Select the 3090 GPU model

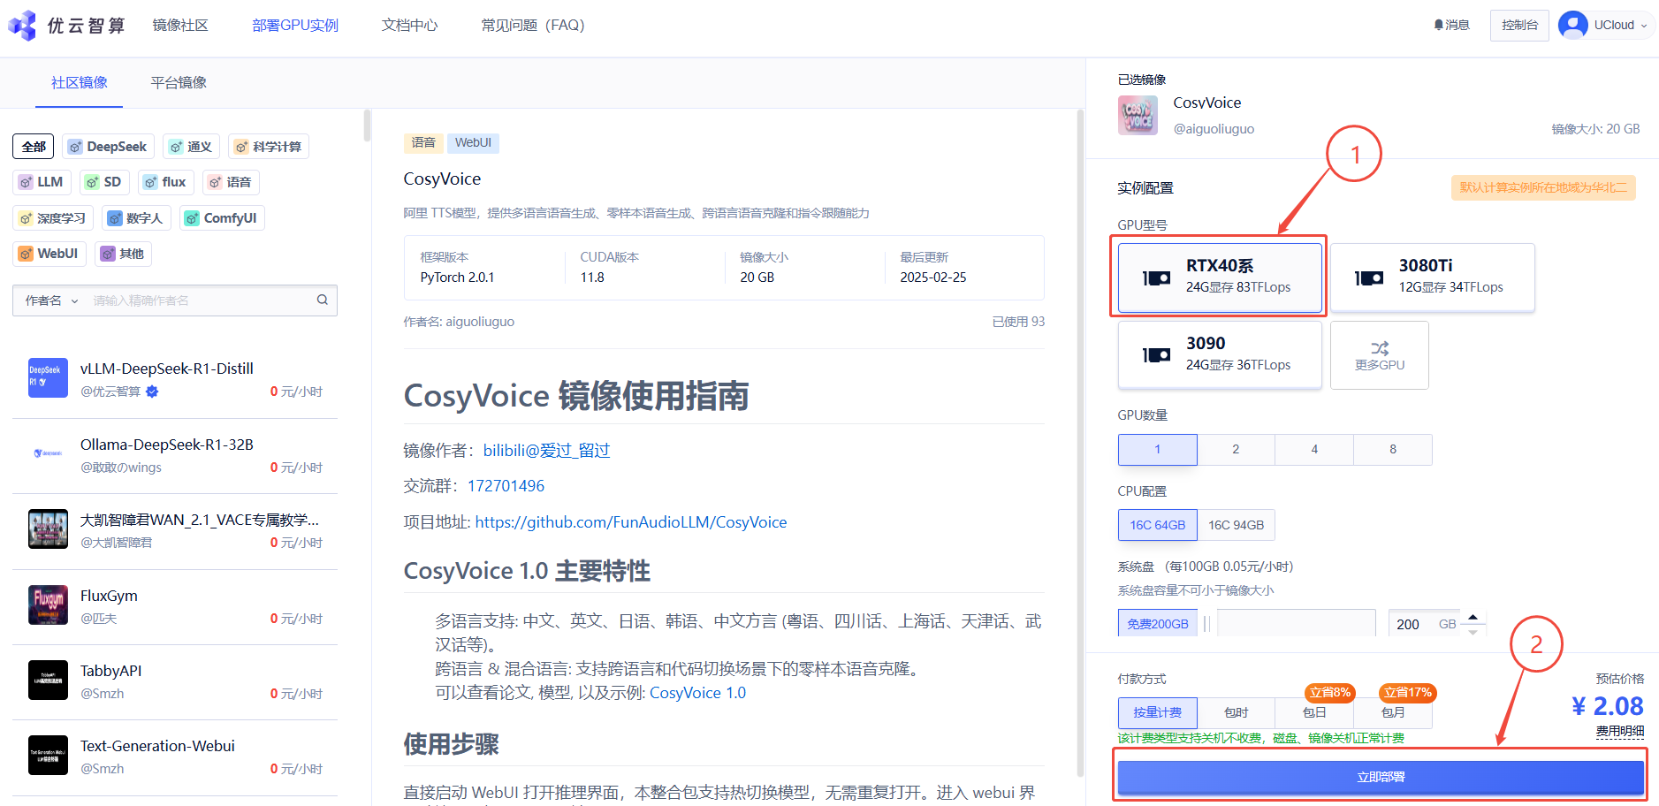tap(1220, 354)
